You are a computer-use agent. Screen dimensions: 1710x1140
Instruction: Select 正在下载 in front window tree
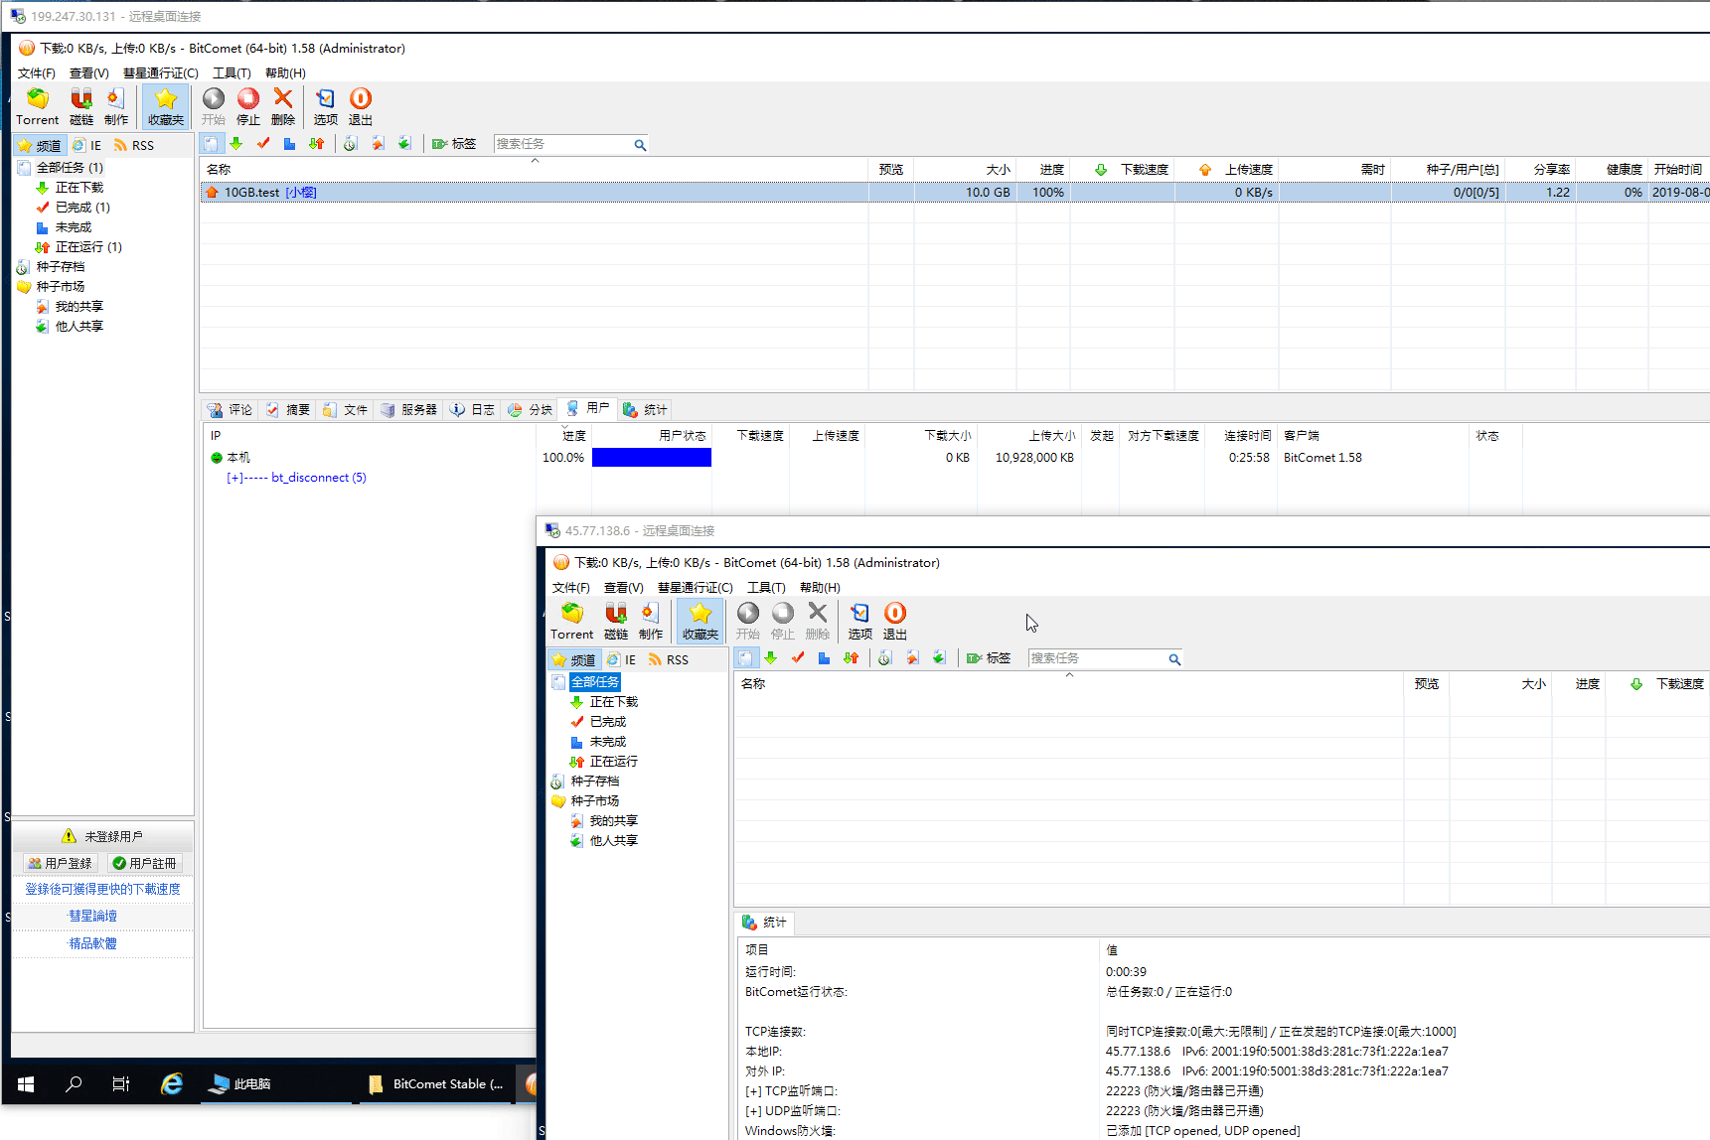614,702
